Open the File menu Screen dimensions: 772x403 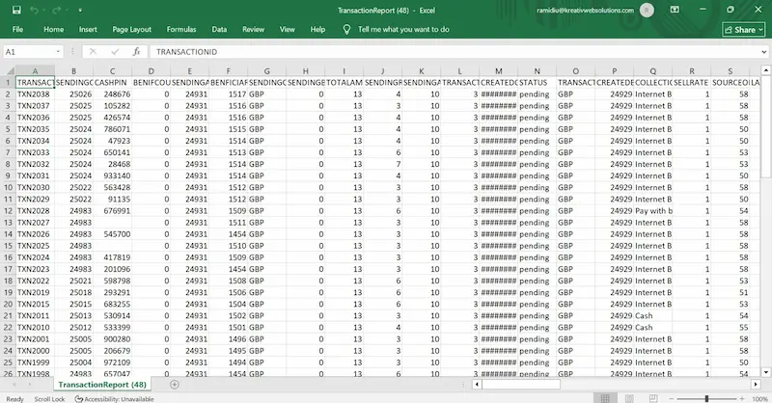[x=17, y=30]
